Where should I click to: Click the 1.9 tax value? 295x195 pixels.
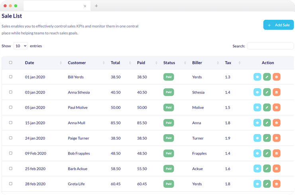coord(228,138)
